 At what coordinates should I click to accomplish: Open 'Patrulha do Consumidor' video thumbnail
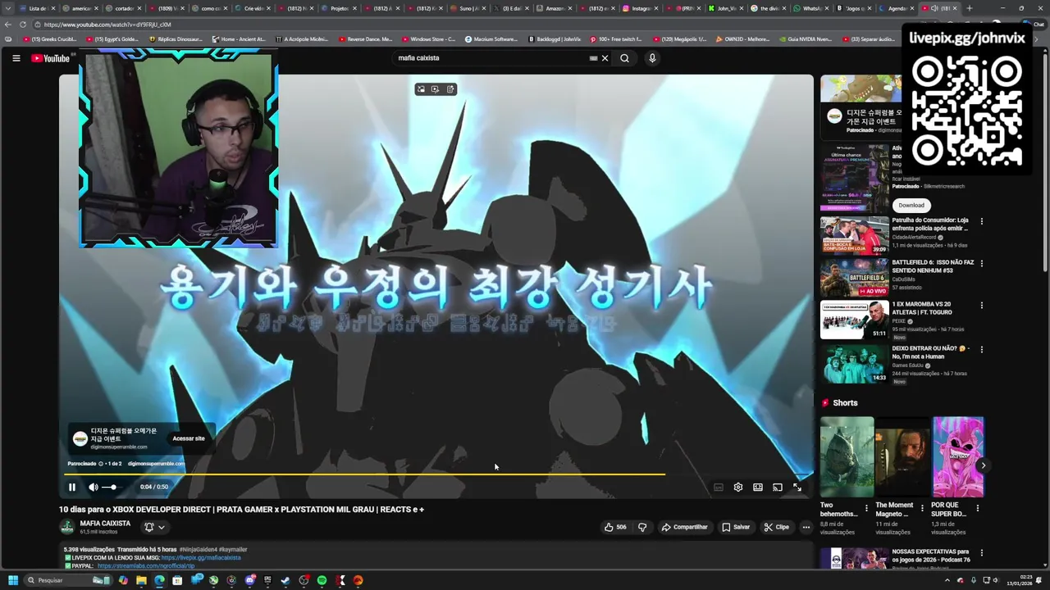[x=854, y=235]
